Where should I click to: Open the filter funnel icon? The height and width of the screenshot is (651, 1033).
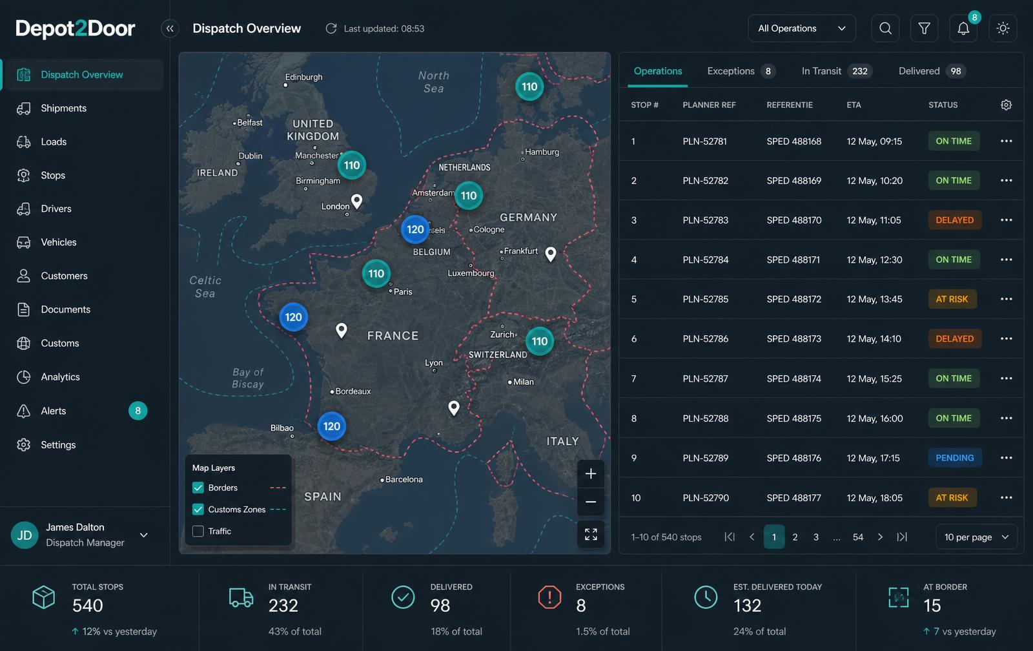click(x=924, y=28)
